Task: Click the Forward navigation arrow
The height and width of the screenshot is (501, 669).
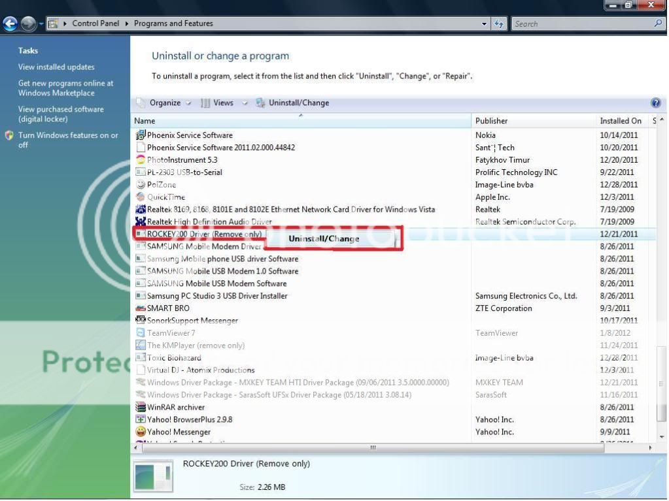Action: 29,24
